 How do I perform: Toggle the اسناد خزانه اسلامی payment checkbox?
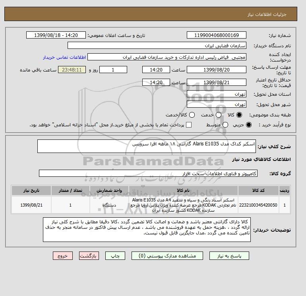[189, 125]
